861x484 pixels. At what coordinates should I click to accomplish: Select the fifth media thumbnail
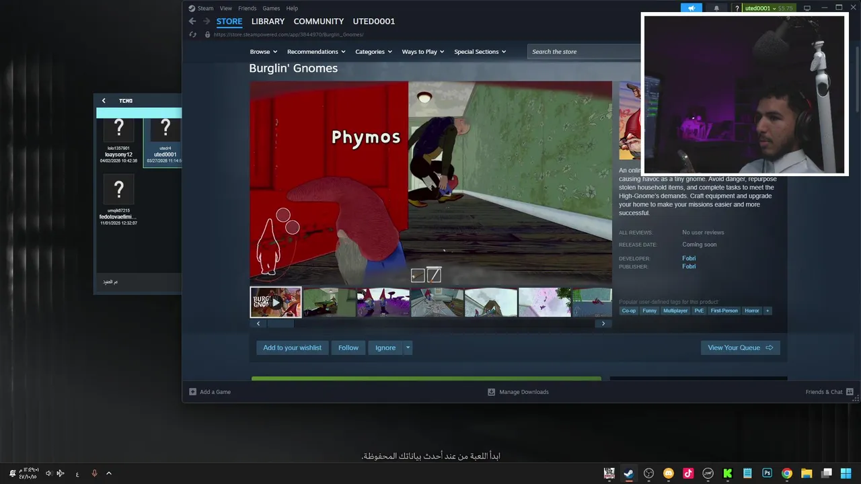(x=491, y=302)
